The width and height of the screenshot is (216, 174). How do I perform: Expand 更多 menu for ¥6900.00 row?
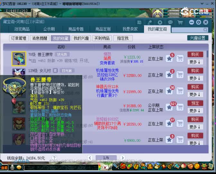pos(195,143)
